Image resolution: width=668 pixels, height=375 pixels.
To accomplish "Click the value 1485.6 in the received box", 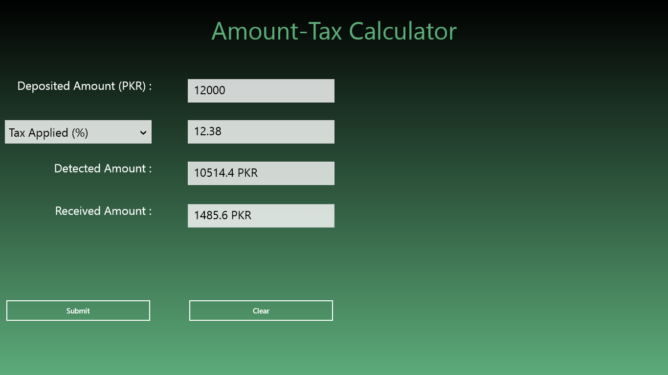I will point(211,215).
